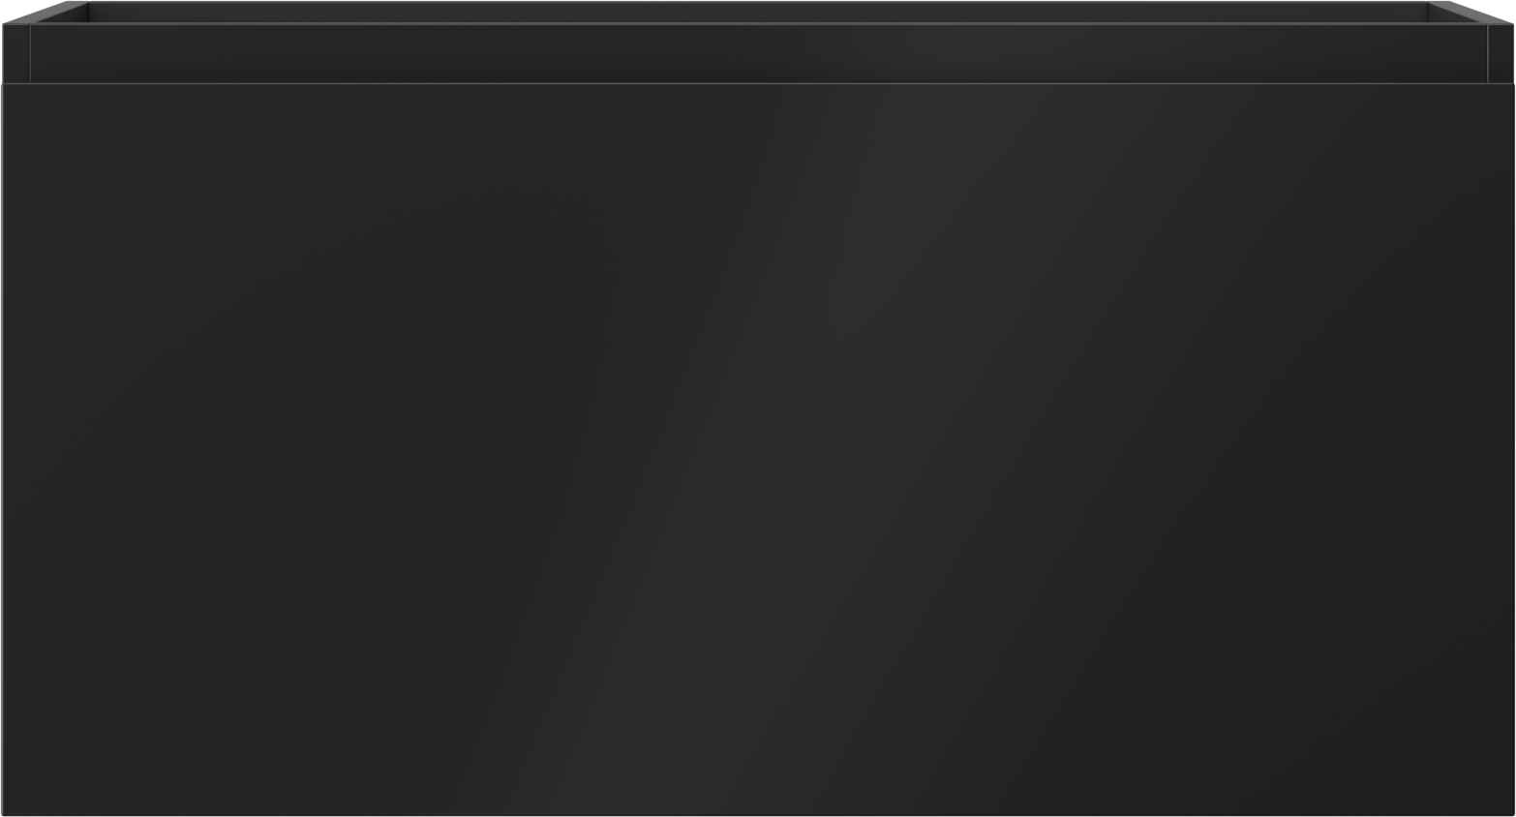Viewport: 1516px width, 817px height.
Task: Click the lower-right corner of the front panel
Action: pos(1510,812)
